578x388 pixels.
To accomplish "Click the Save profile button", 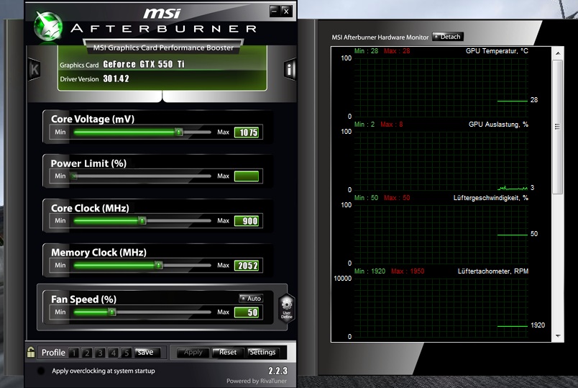I will 145,352.
